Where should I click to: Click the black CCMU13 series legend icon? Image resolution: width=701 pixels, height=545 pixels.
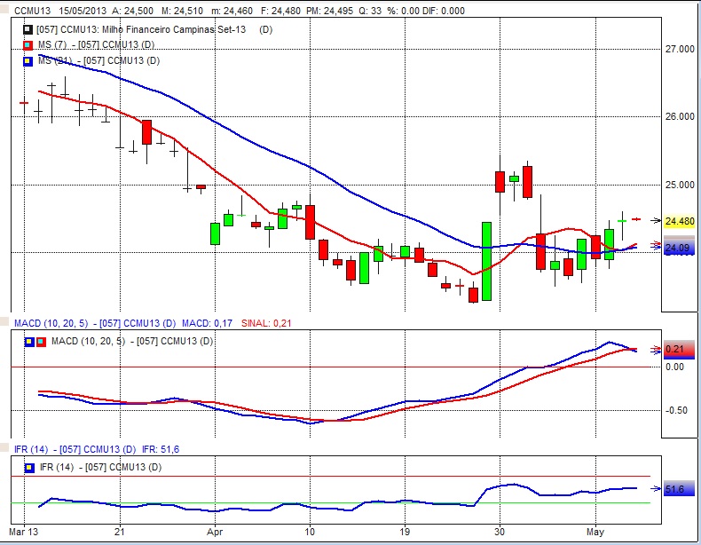[x=29, y=29]
